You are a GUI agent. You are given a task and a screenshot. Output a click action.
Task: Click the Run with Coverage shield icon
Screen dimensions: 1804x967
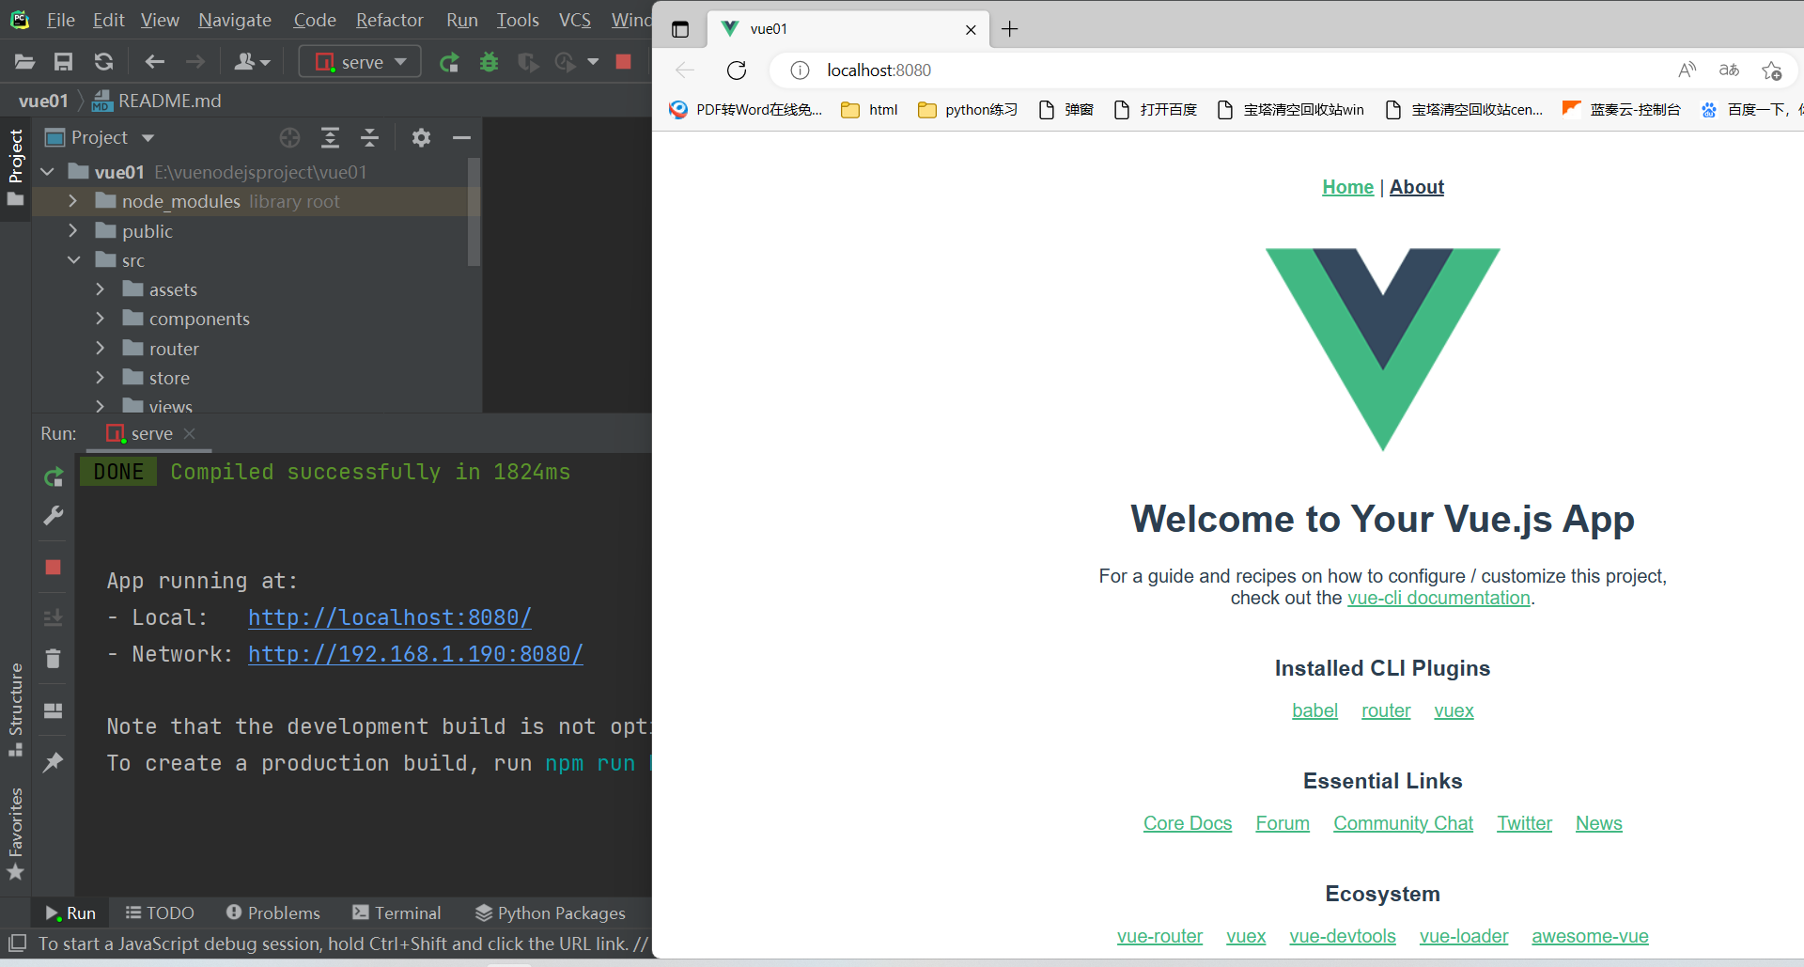(528, 62)
